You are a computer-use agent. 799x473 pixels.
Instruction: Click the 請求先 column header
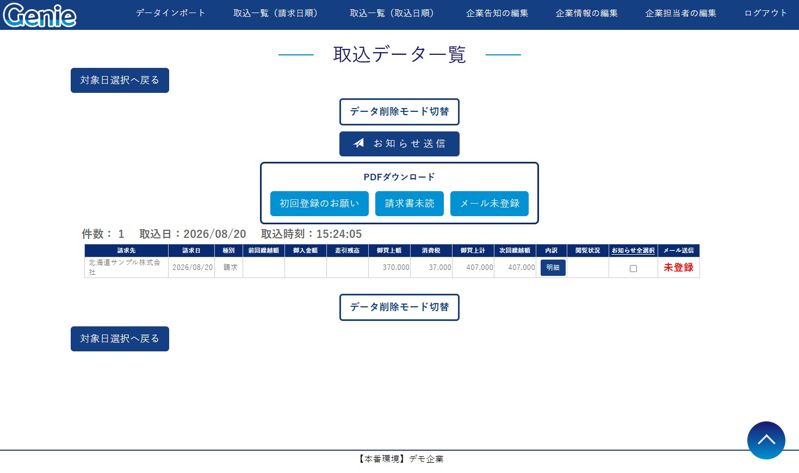pyautogui.click(x=126, y=250)
